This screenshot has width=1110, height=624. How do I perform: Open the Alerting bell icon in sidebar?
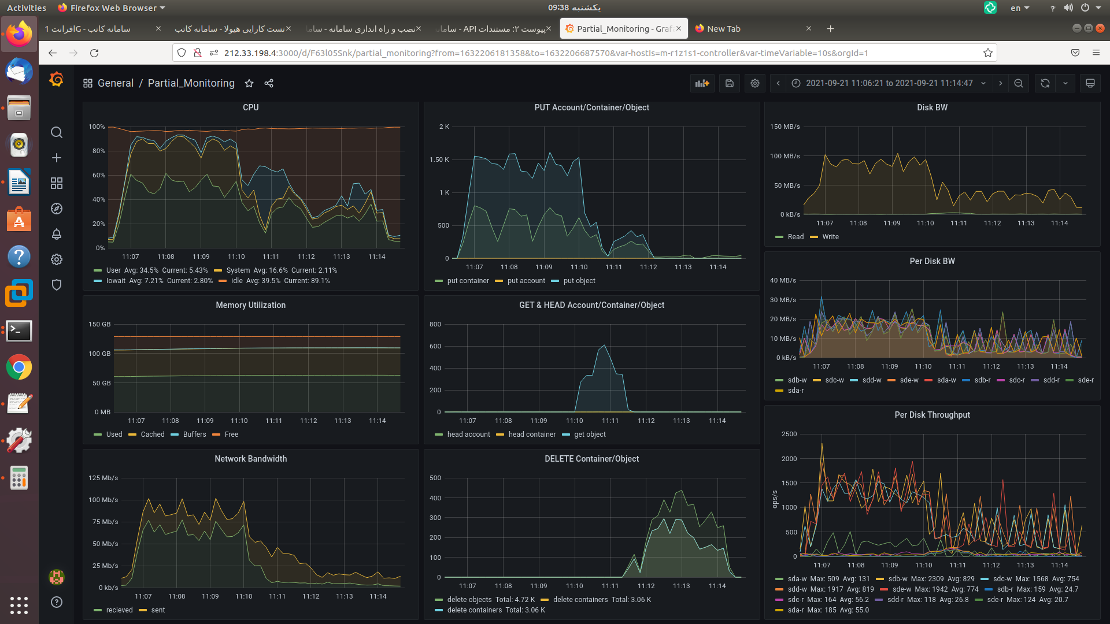tap(57, 234)
